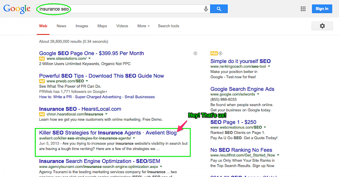The image size is (339, 177).
Task: Open the settings gear menu
Action: [322, 26]
